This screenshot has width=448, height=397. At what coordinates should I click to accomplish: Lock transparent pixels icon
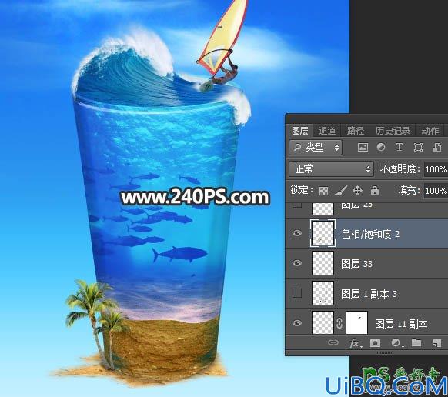(323, 191)
